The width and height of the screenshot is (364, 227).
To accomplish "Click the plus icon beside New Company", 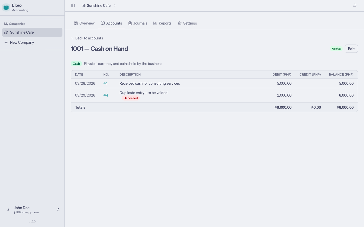I will point(6,42).
